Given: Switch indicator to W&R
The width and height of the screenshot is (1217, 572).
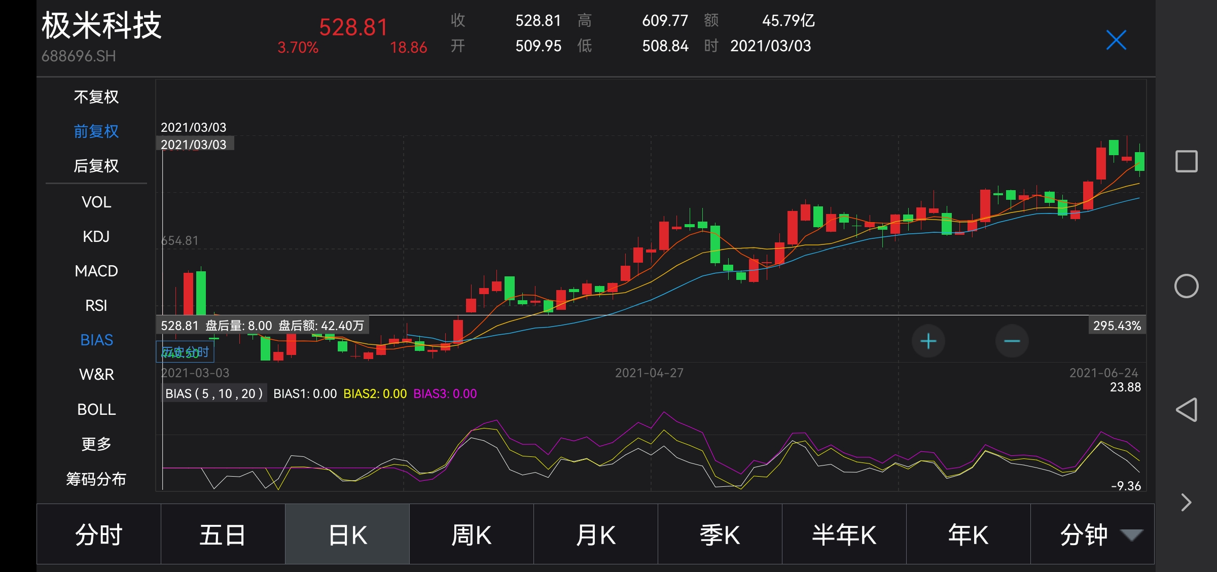Looking at the screenshot, I should (x=96, y=374).
